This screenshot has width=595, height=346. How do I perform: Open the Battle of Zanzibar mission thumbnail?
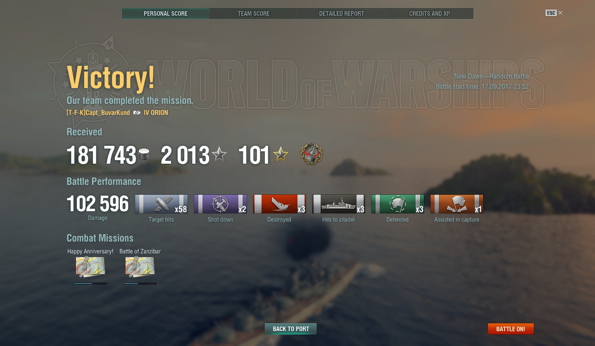tap(140, 267)
